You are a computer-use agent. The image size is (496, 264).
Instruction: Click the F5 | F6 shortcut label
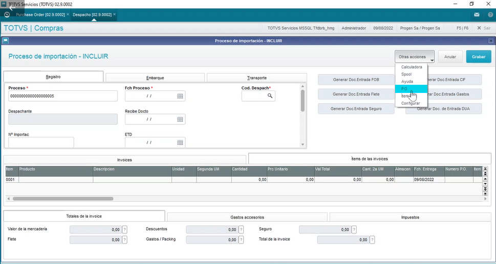click(462, 28)
